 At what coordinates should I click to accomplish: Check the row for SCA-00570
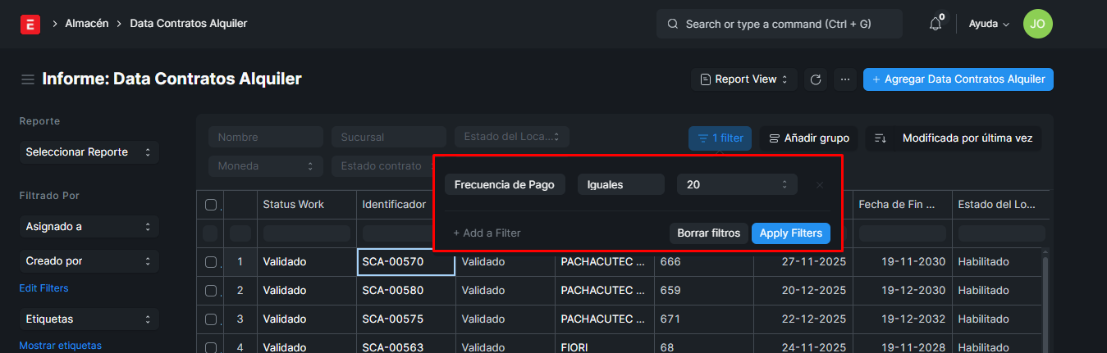click(x=211, y=262)
